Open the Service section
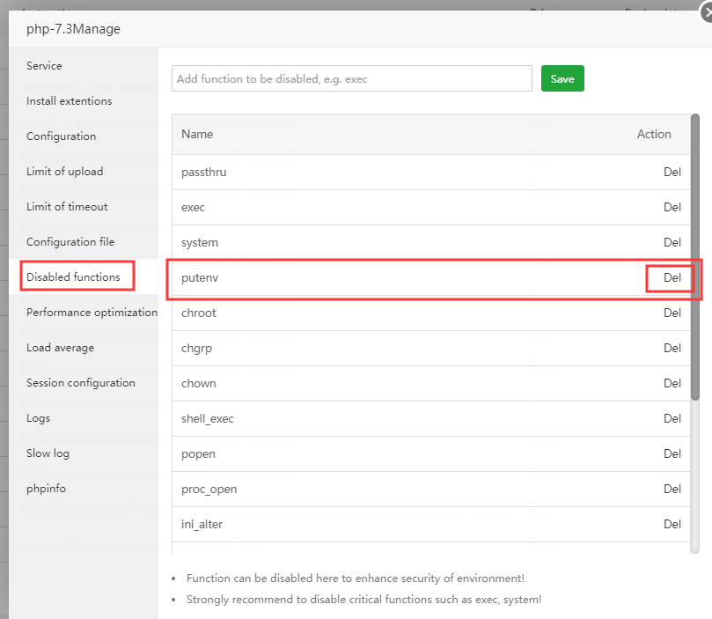Screen dimensions: 712x619 coord(44,66)
